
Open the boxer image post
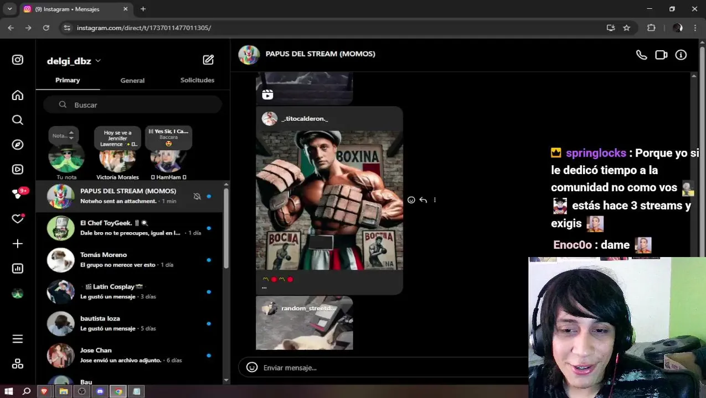pos(329,200)
